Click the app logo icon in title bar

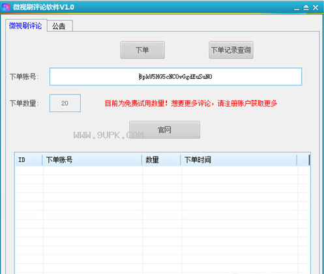pos(6,7)
